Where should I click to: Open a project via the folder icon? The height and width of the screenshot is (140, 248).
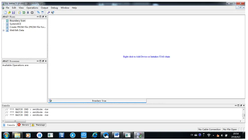coord(9,13)
